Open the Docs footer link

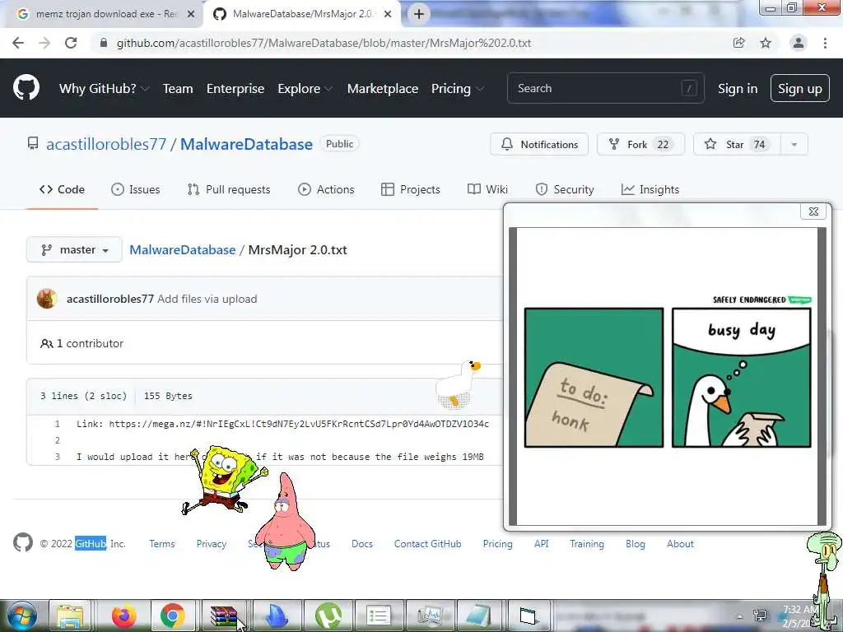click(362, 544)
